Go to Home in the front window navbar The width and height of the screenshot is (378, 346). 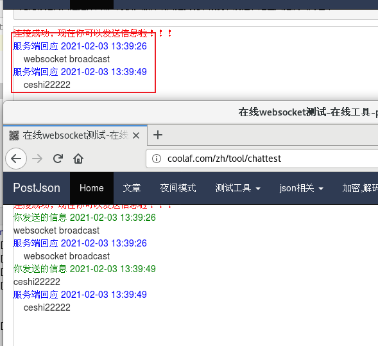tap(92, 188)
